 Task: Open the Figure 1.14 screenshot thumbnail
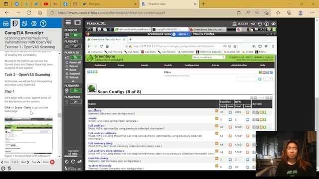[29, 135]
